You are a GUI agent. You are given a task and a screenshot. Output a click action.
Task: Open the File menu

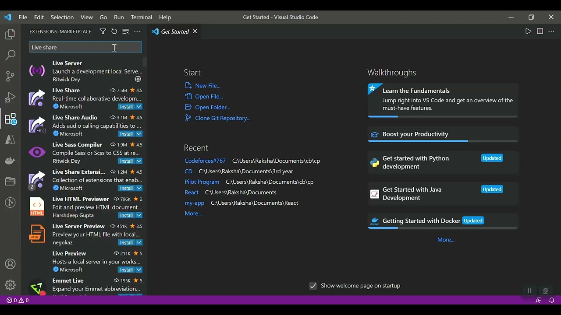23,17
